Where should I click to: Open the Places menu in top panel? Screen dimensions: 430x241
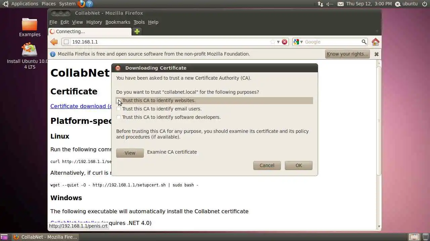(x=49, y=4)
